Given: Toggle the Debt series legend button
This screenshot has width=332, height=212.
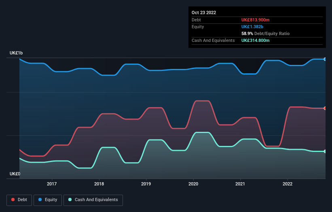Looking at the screenshot, I should click(19, 200).
